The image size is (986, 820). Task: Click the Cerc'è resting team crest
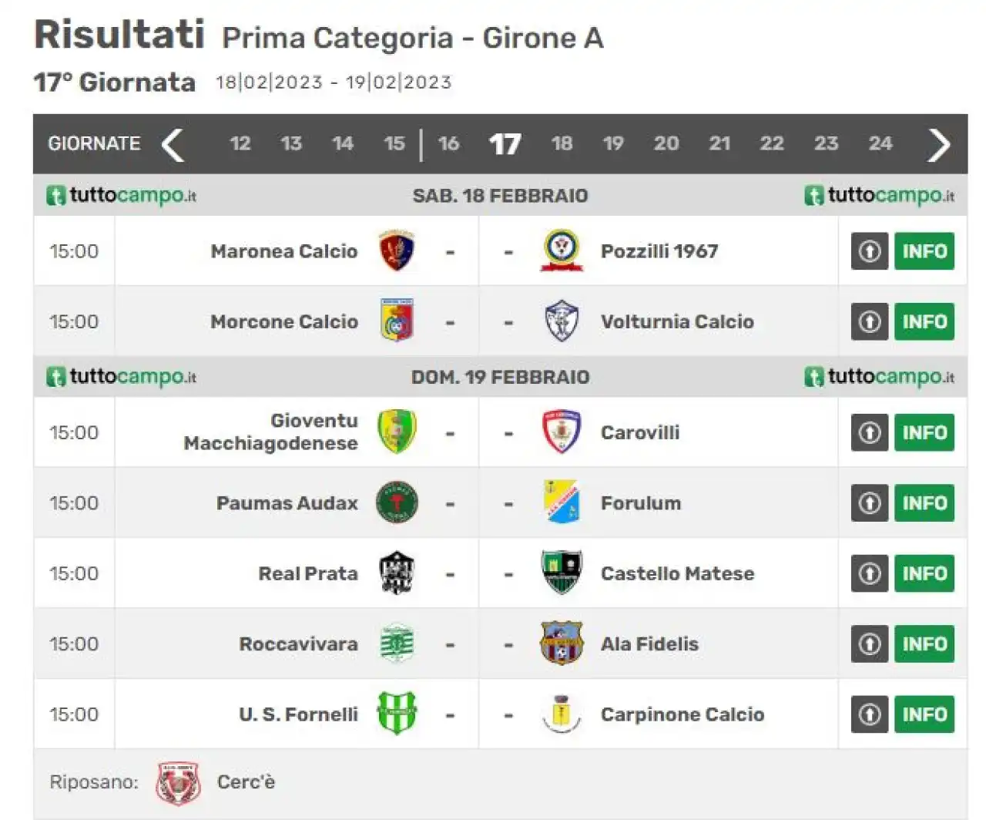[178, 783]
